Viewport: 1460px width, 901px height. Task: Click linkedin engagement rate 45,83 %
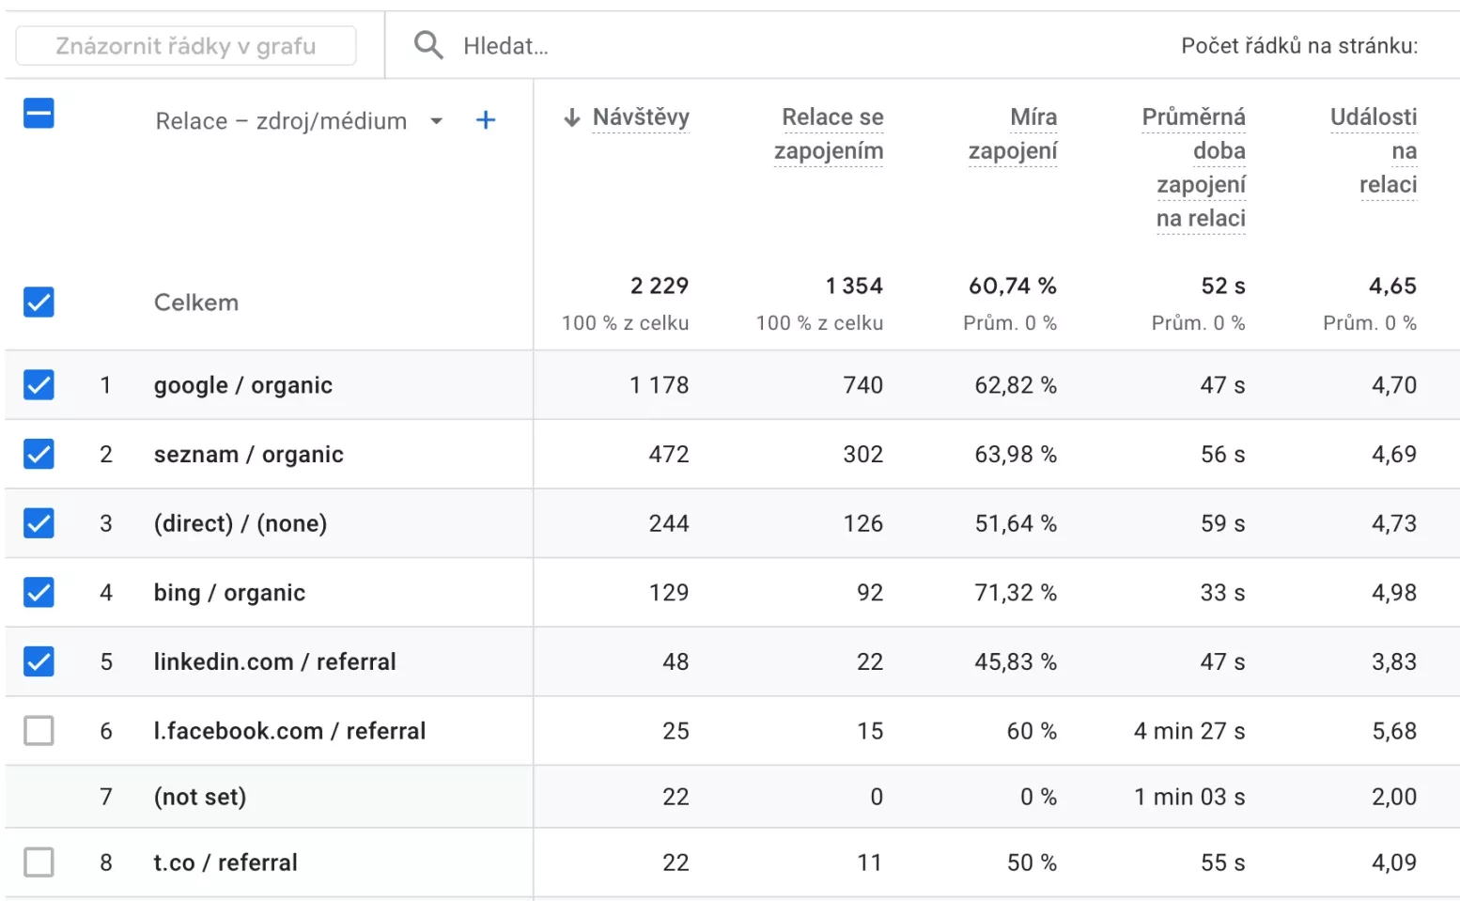[1016, 661]
